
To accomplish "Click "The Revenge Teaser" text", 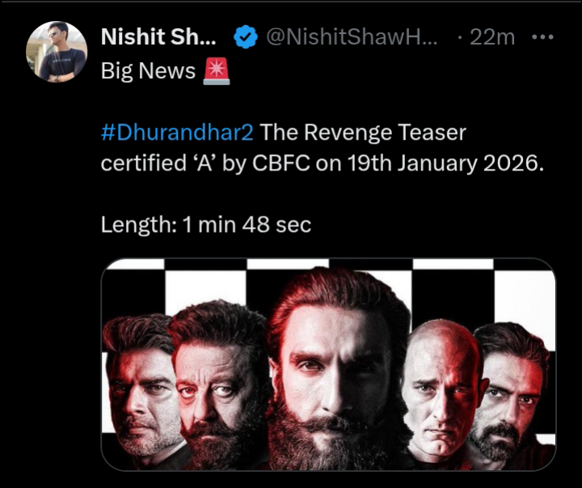I will click(x=364, y=131).
